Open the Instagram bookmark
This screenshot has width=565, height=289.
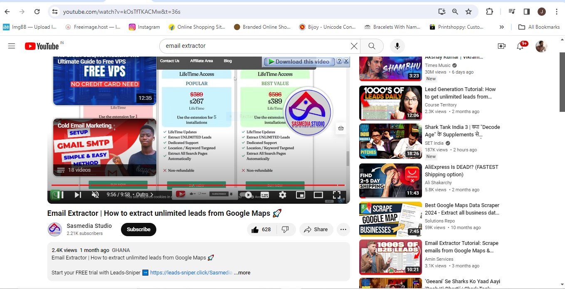click(144, 27)
